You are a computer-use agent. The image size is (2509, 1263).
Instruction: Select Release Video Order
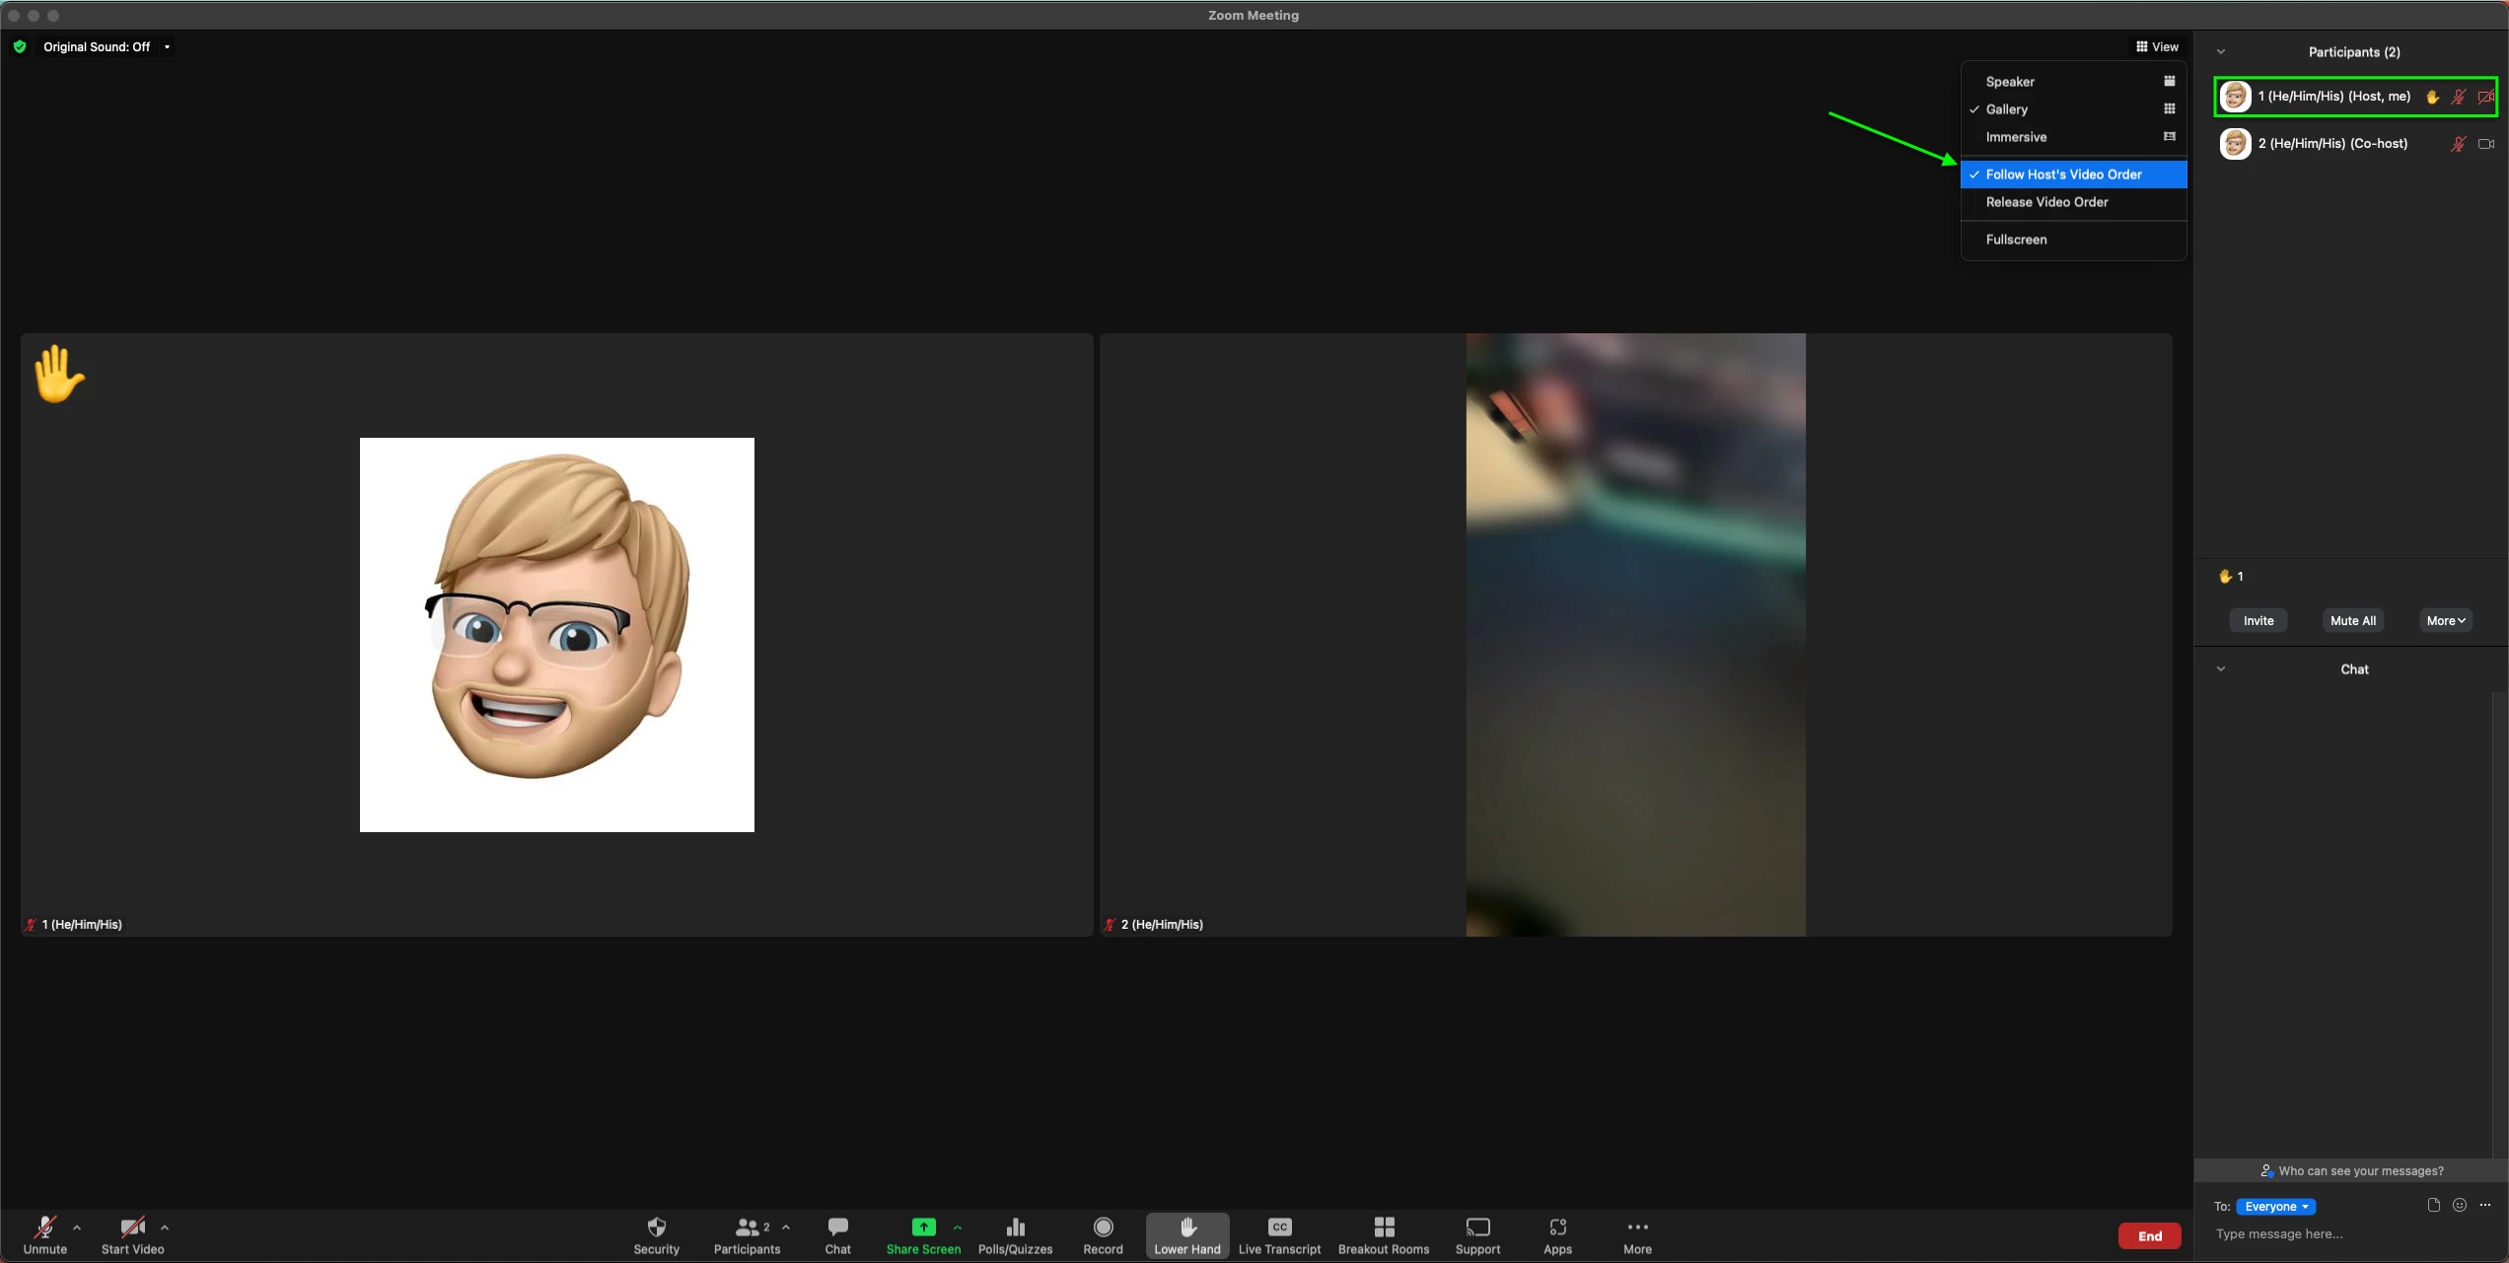(2046, 202)
